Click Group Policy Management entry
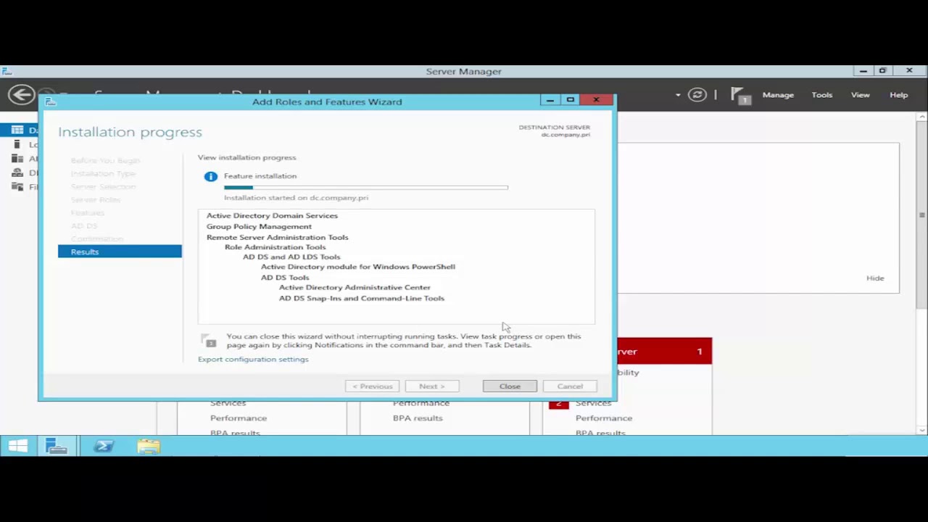Screen dimensions: 928x522 (259, 226)
